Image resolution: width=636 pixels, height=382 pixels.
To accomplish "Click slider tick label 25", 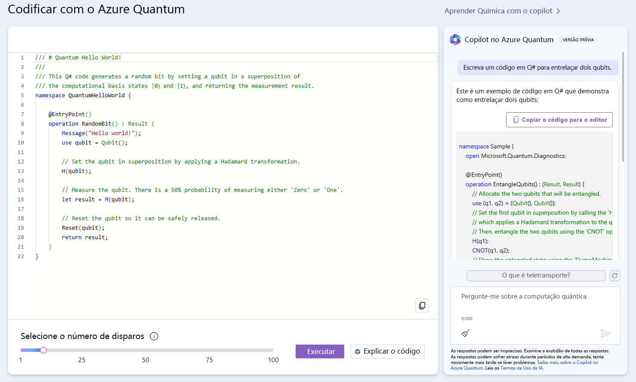I will (x=82, y=360).
